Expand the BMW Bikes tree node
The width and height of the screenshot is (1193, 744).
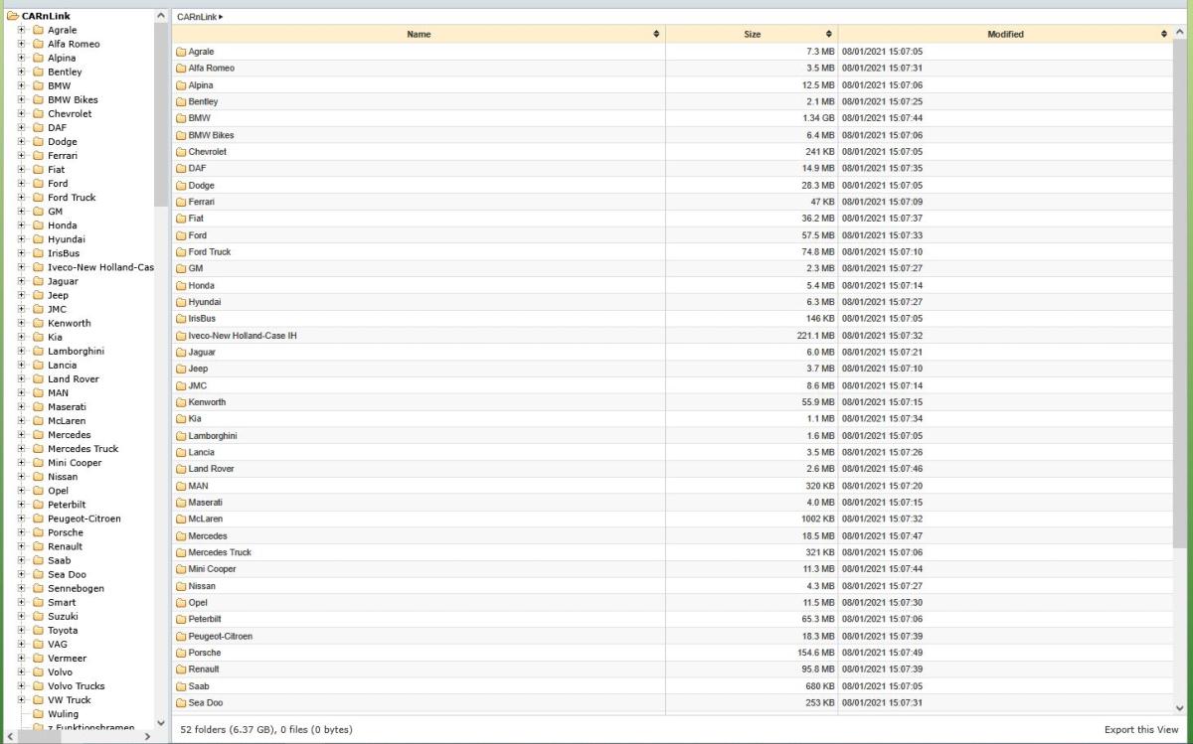tap(22, 99)
